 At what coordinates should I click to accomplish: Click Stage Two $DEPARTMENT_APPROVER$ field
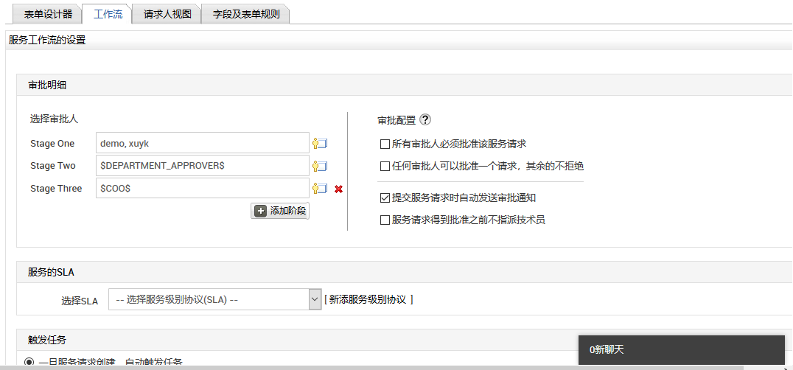click(202, 166)
